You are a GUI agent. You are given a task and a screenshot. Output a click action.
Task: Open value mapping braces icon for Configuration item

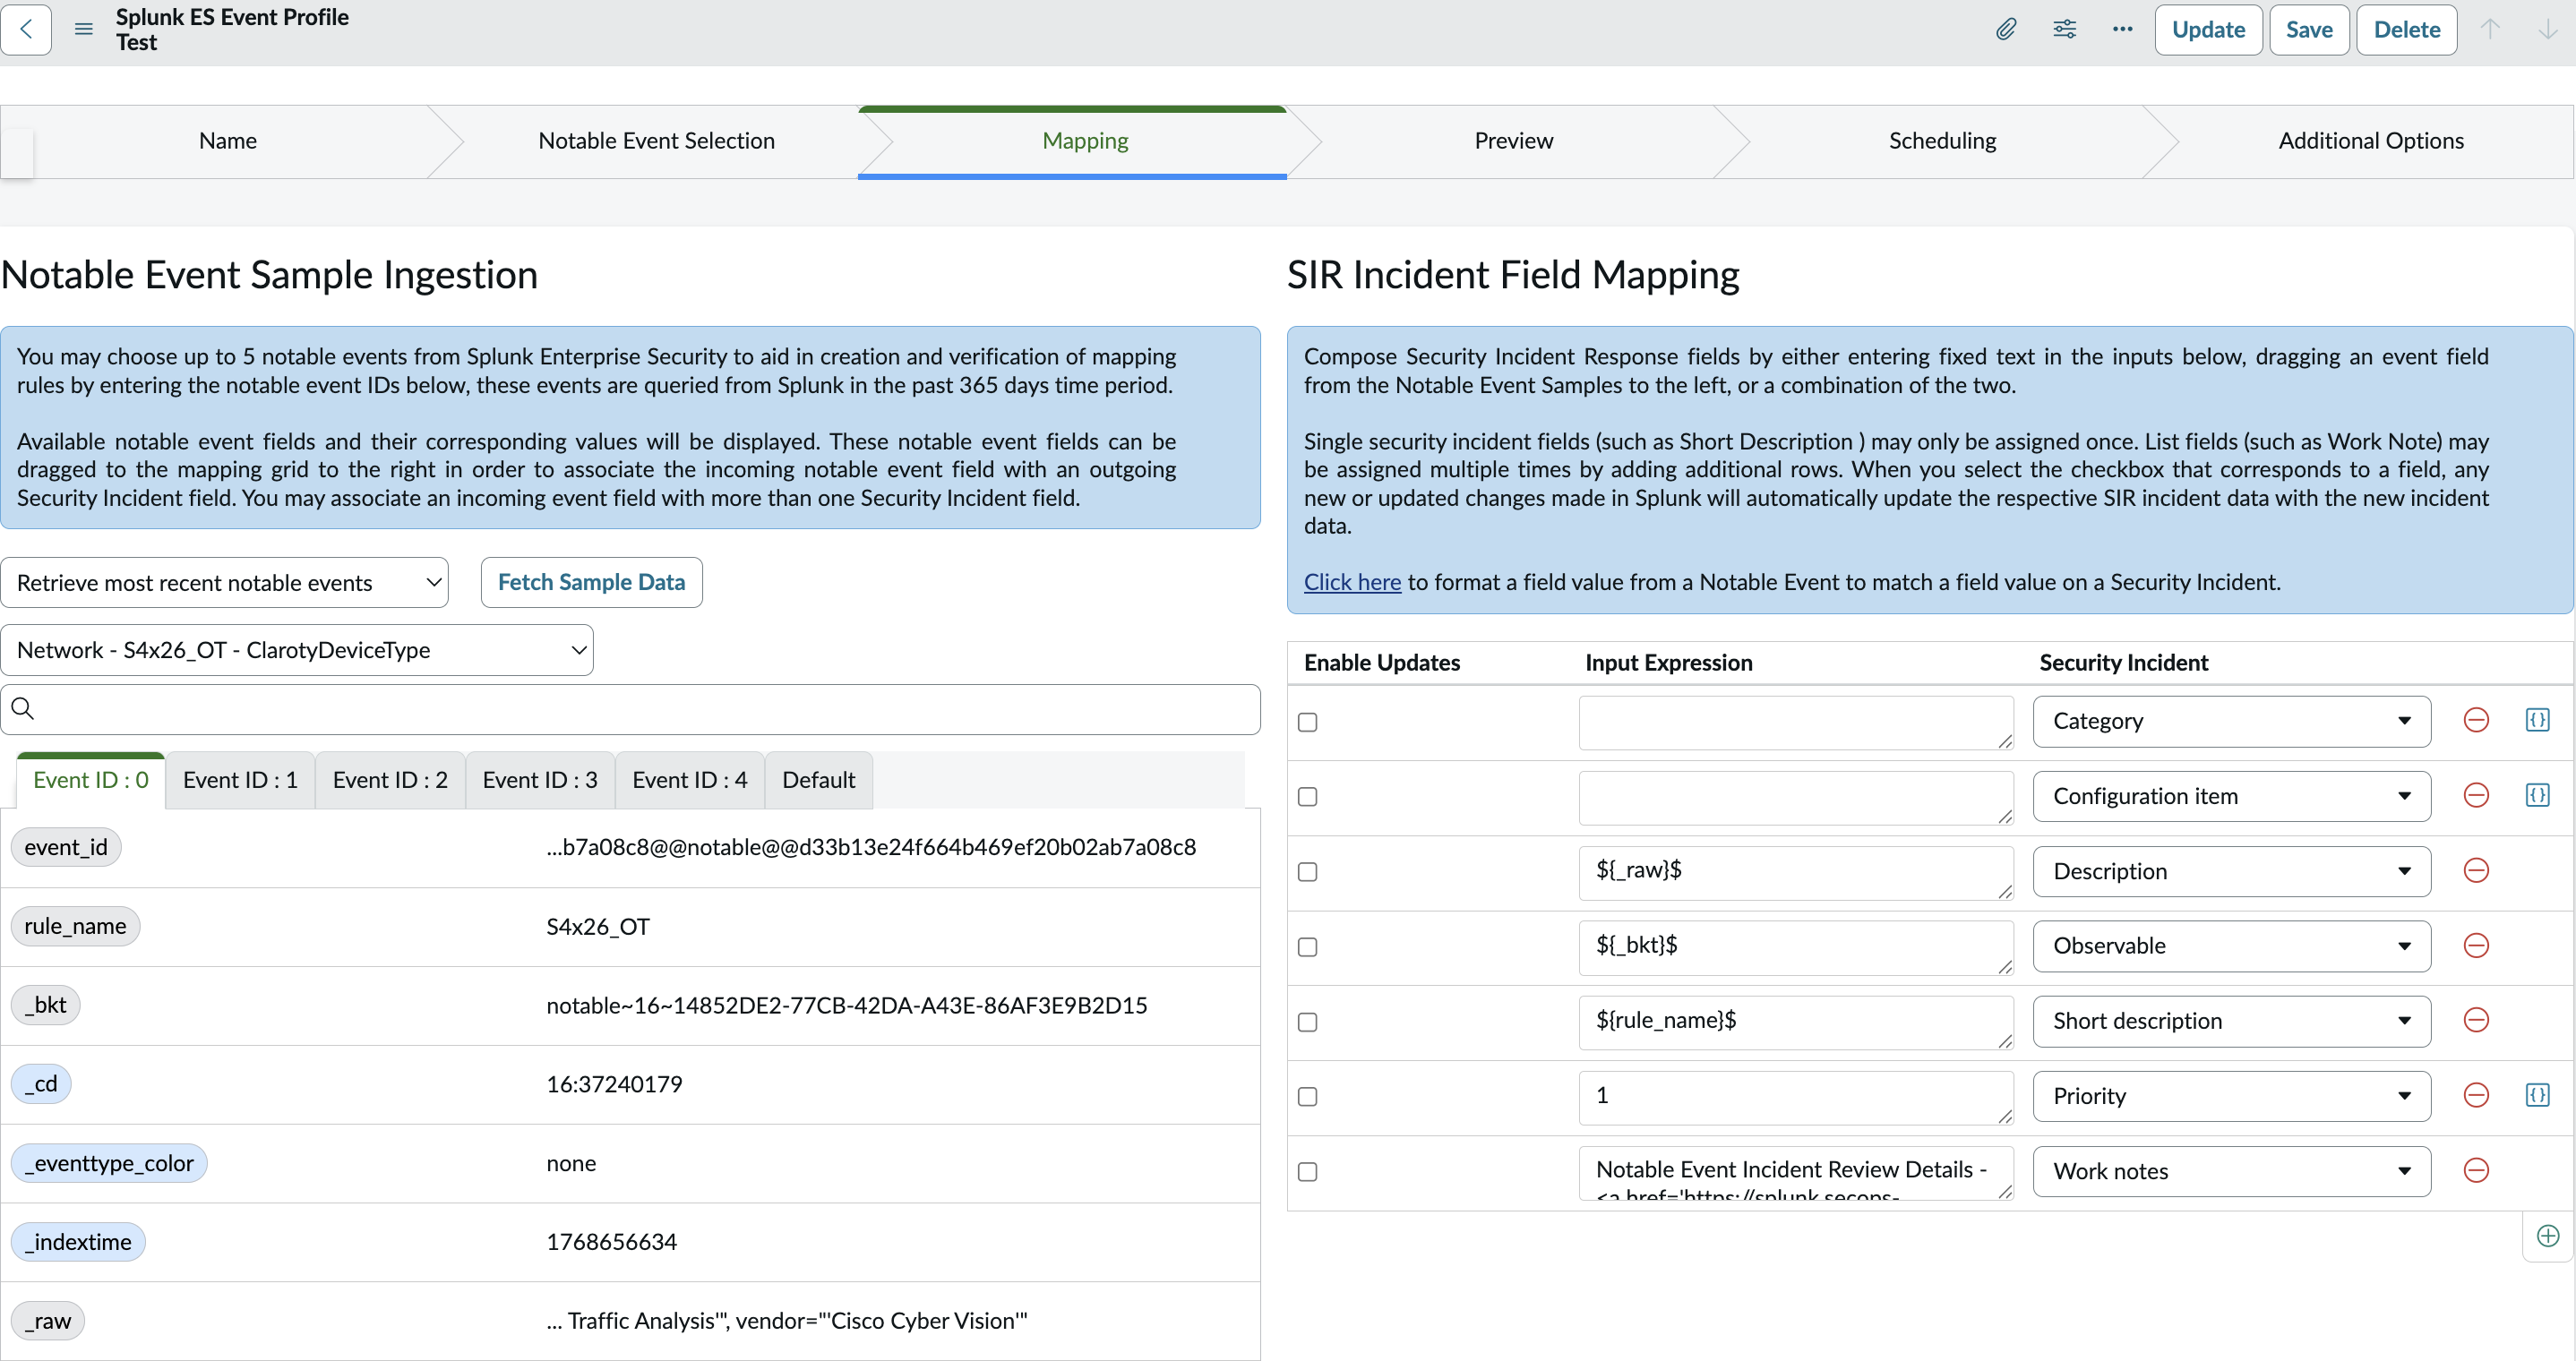[2537, 795]
